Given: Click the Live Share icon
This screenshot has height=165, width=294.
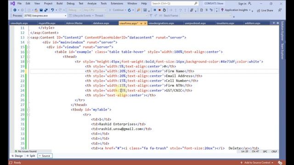Looking at the screenshot, I should click(259, 11).
